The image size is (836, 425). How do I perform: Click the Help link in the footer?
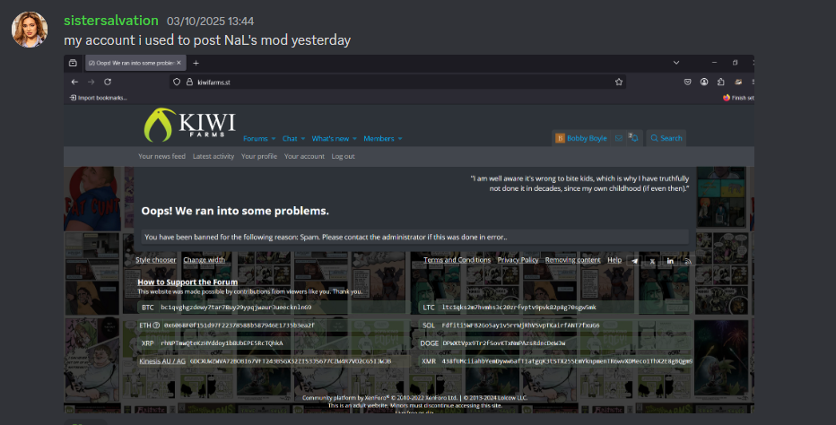pos(614,260)
